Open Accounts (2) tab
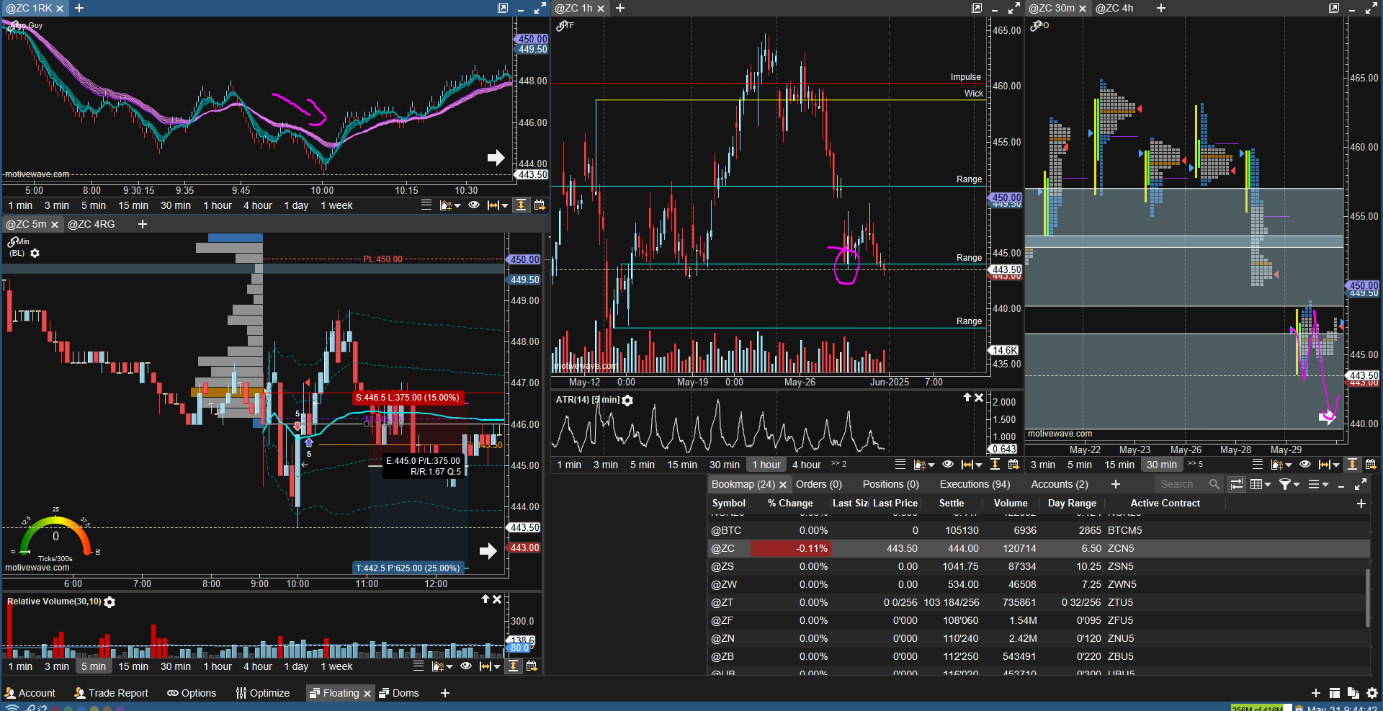The image size is (1383, 711). pyautogui.click(x=1059, y=484)
